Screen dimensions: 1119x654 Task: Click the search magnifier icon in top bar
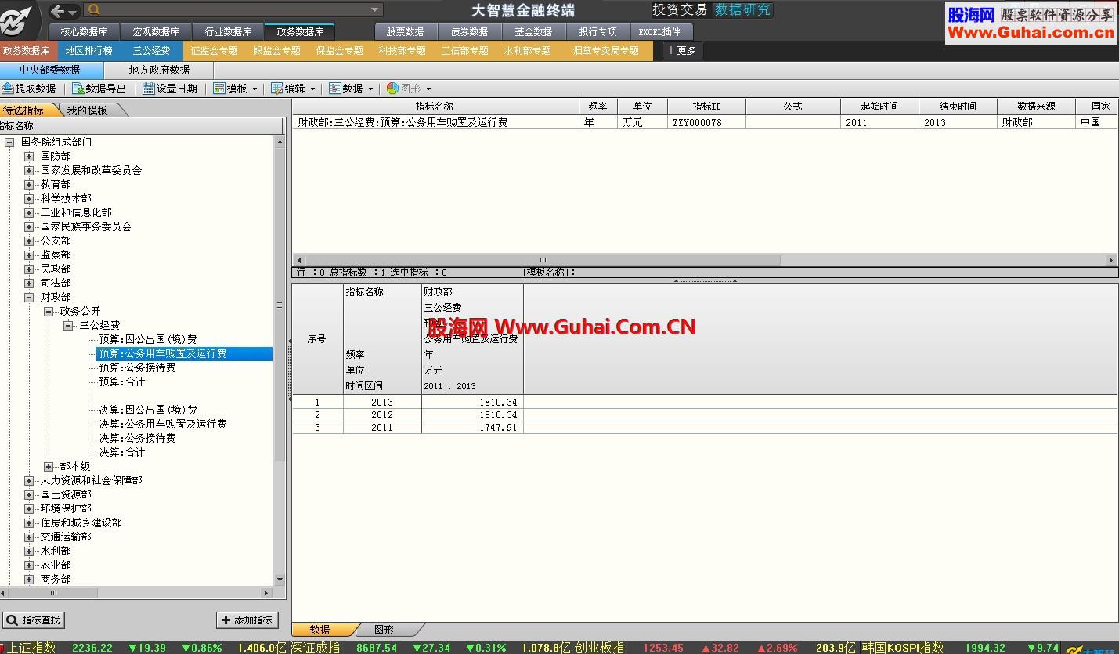click(x=94, y=10)
